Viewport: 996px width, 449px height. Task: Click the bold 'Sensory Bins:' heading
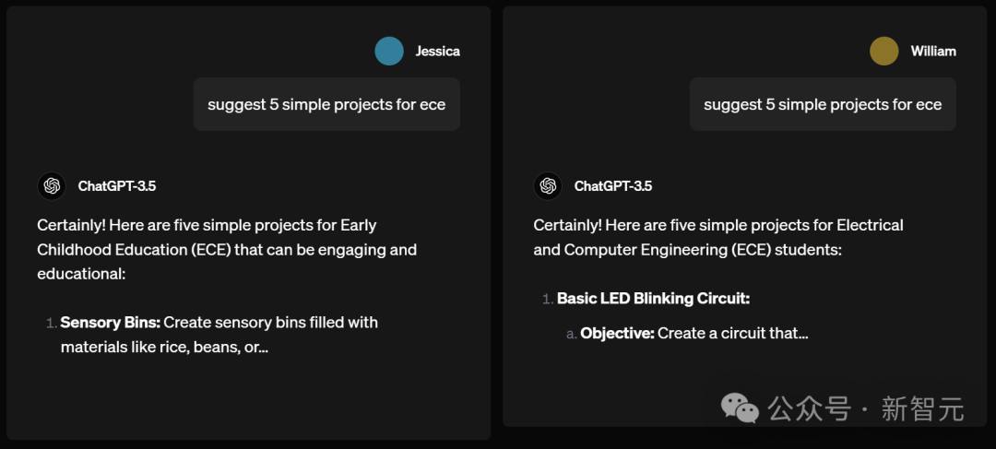[x=111, y=323]
